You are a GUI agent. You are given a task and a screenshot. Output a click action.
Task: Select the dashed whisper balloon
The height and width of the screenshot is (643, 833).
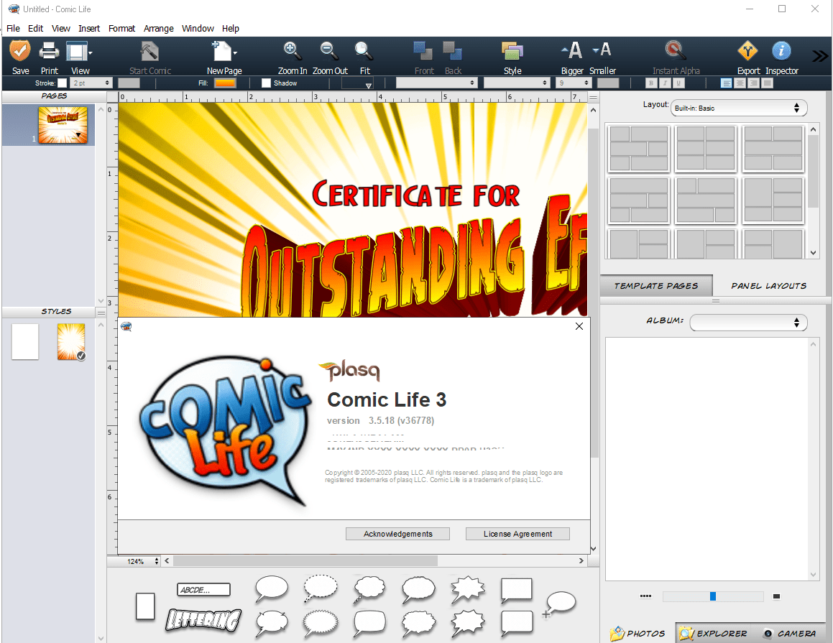tap(321, 588)
